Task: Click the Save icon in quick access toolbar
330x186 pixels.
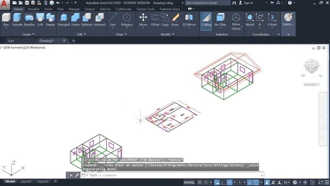Action: click(27, 3)
